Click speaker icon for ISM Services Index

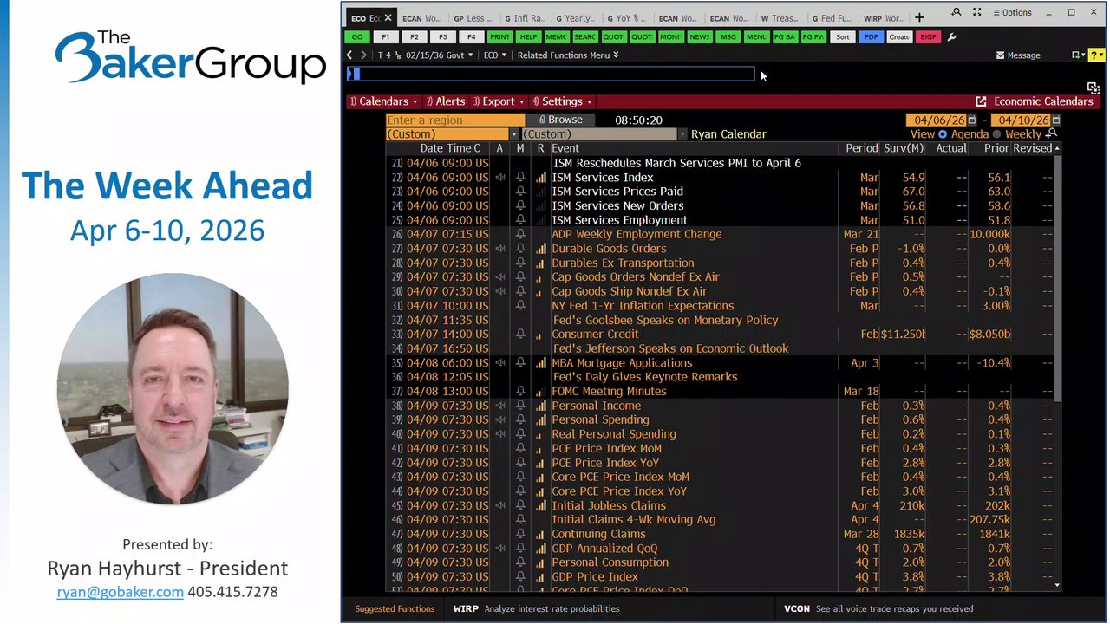pos(500,177)
